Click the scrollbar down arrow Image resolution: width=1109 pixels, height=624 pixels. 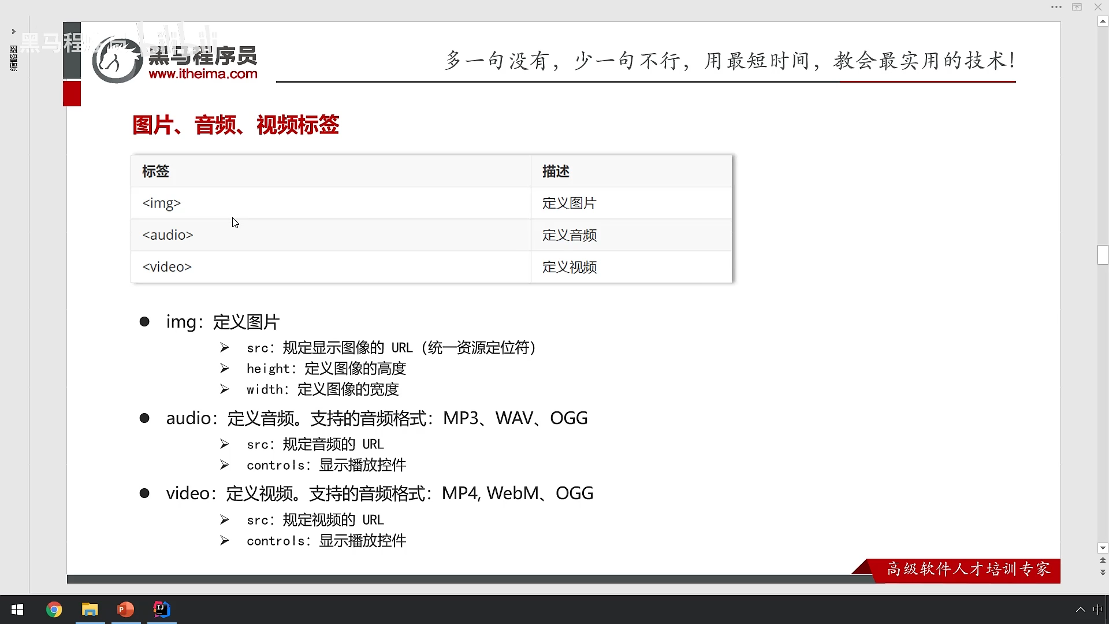[x=1103, y=548]
